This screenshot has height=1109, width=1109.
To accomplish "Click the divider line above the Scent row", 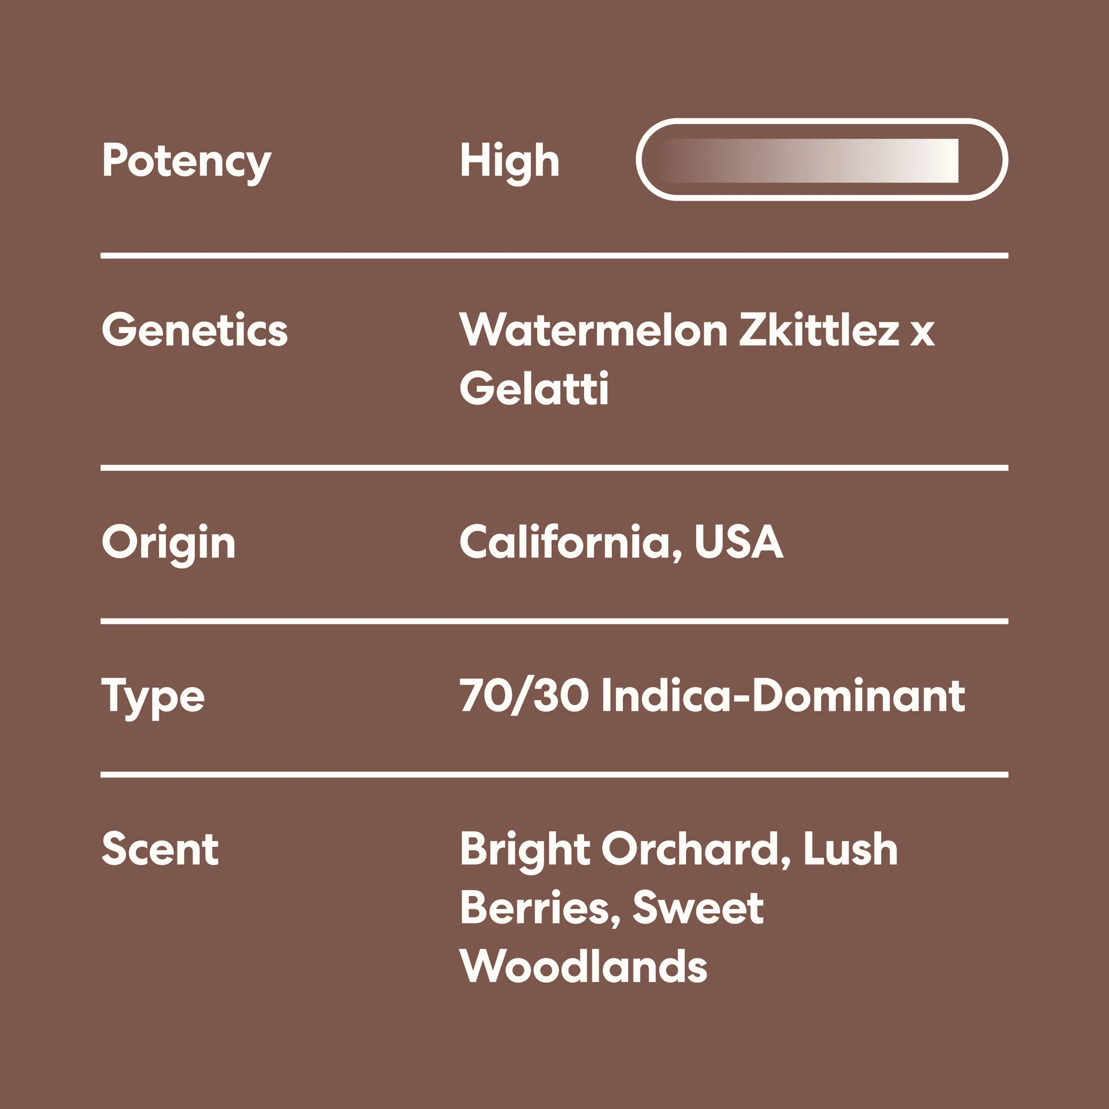I will click(x=554, y=774).
